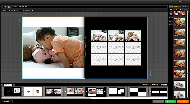Click the empty photo slot in middle row, right column
The image size is (190, 104).
pos(133,48)
